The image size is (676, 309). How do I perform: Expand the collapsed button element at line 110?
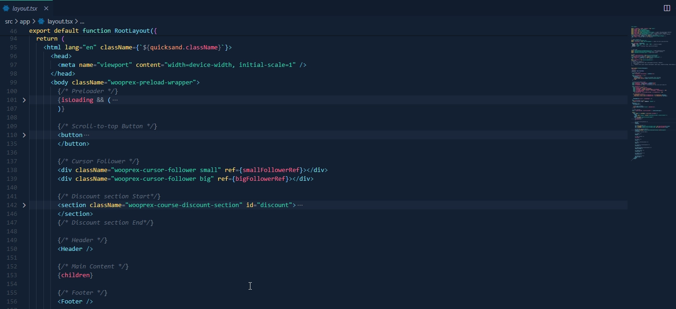pos(24,135)
